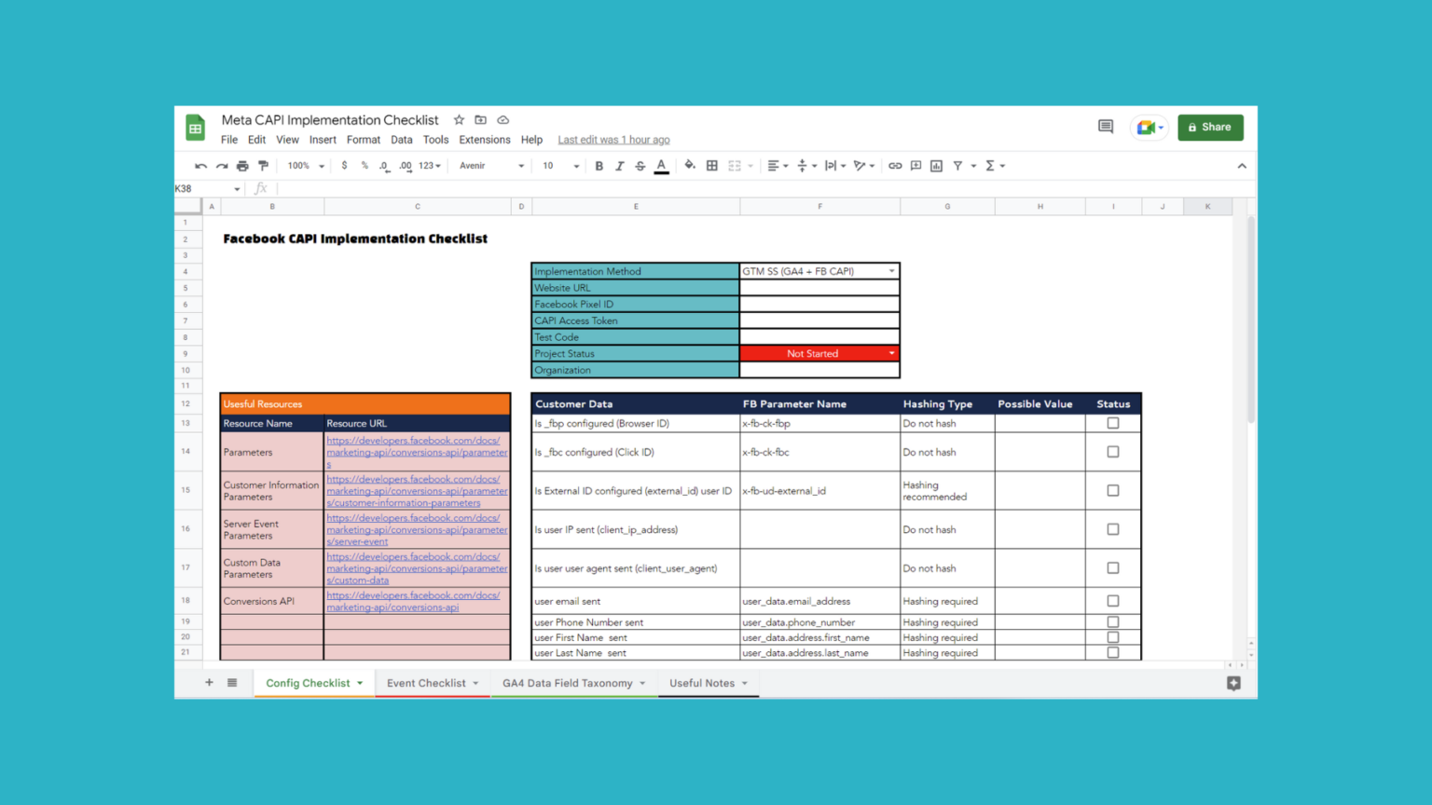
Task: Open the GA4 Data Field Taxonomy tab
Action: tap(566, 683)
